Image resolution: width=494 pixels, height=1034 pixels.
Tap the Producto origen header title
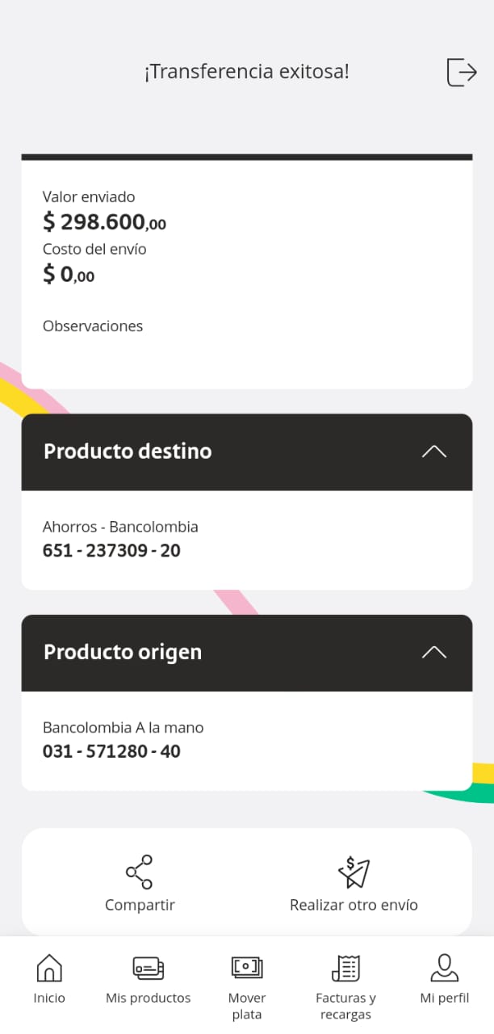click(x=123, y=652)
